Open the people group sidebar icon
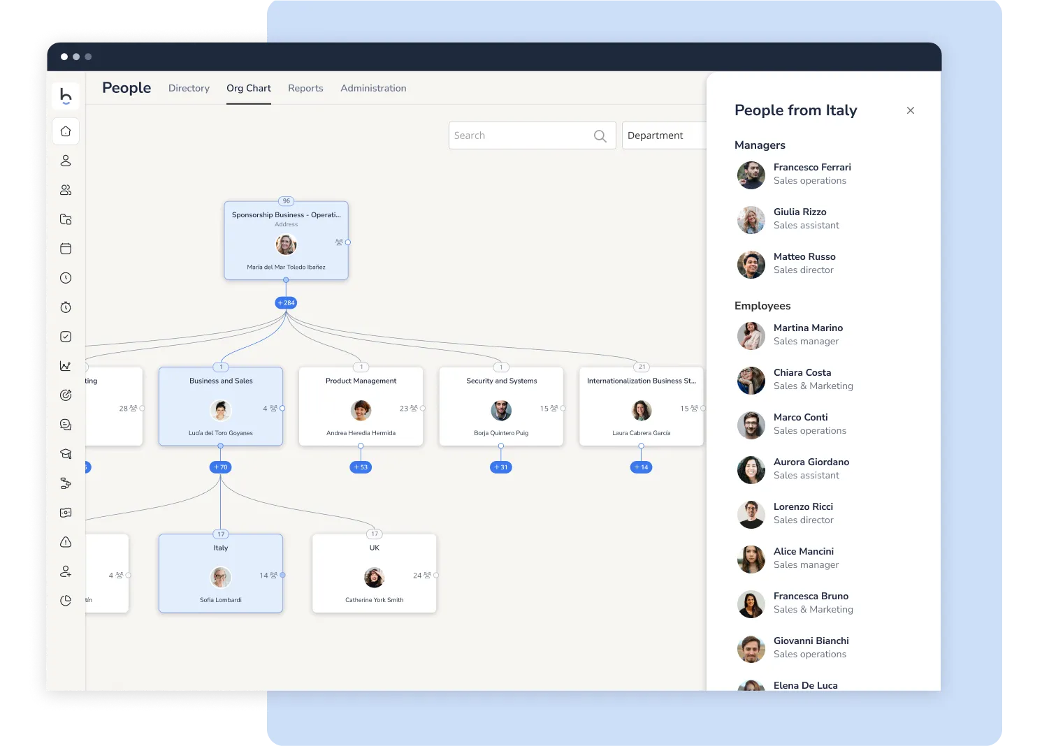 66,190
